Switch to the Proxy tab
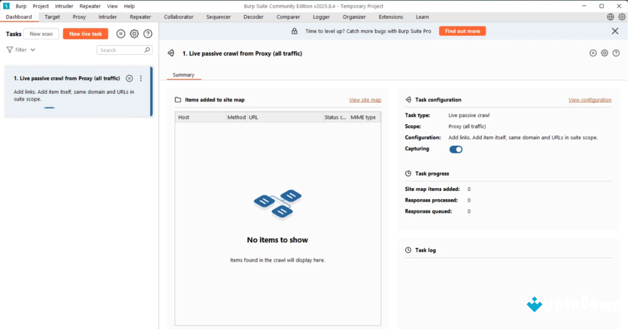Screen dimensions: 628x329 (x=79, y=16)
